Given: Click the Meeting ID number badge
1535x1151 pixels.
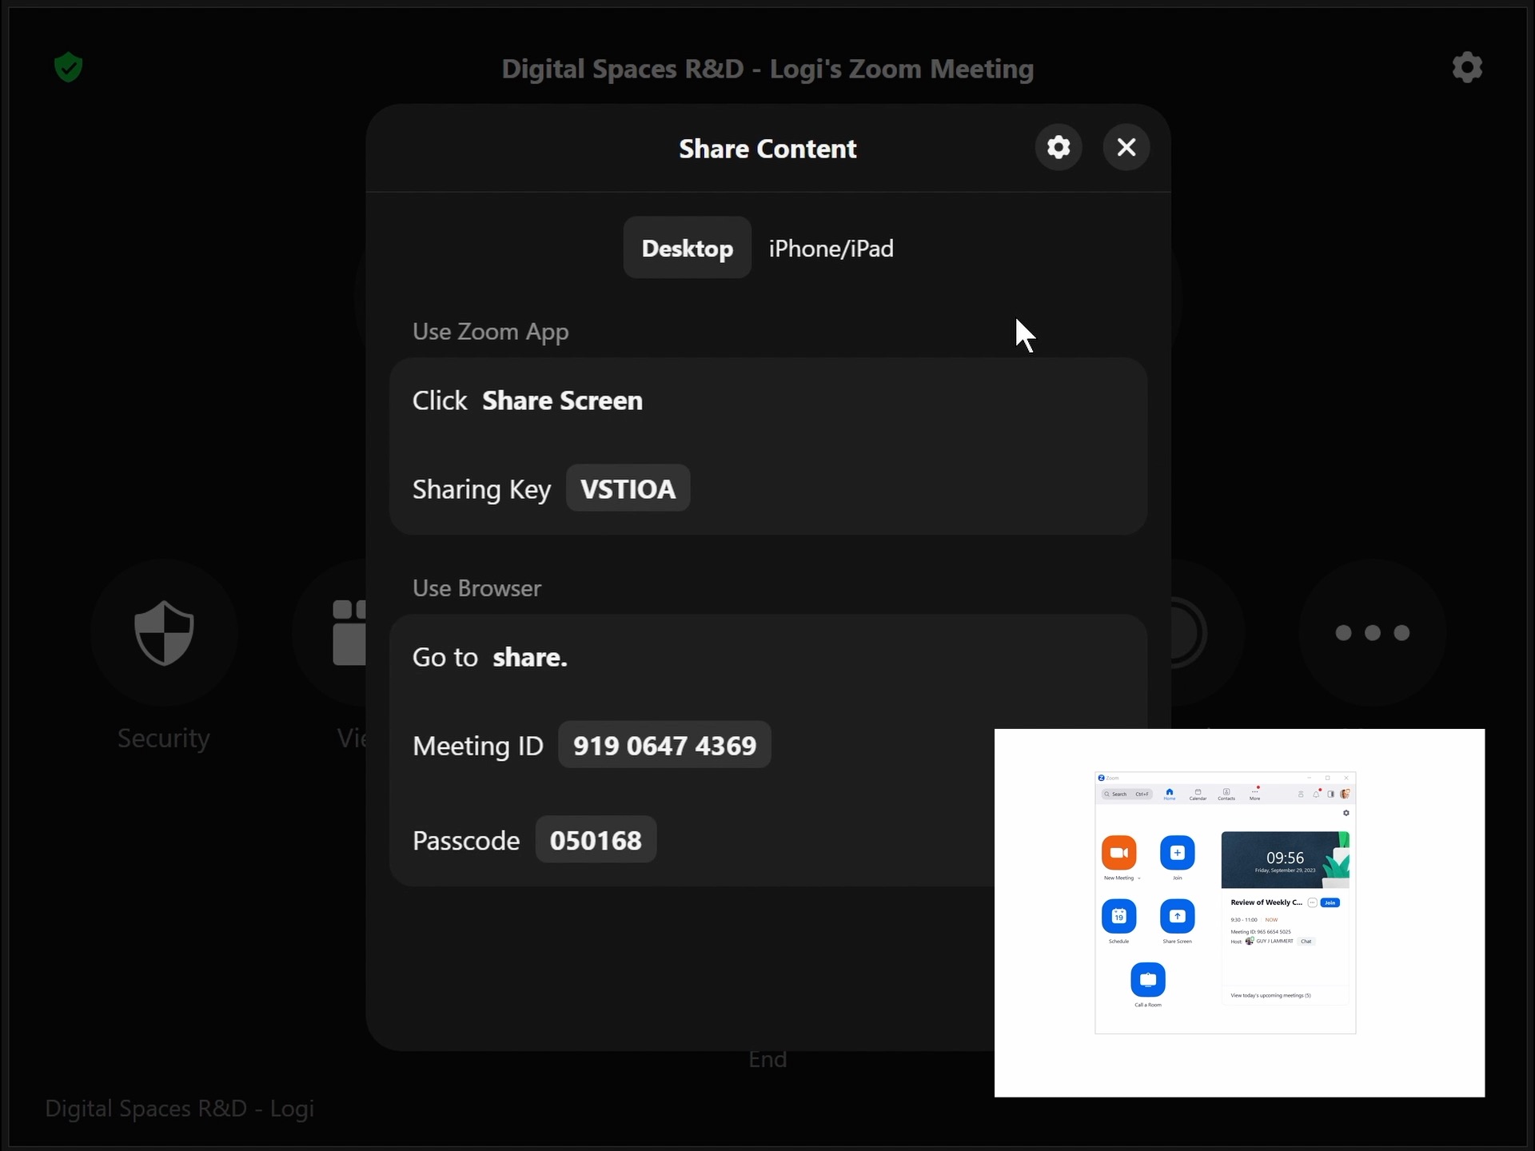Looking at the screenshot, I should (664, 745).
